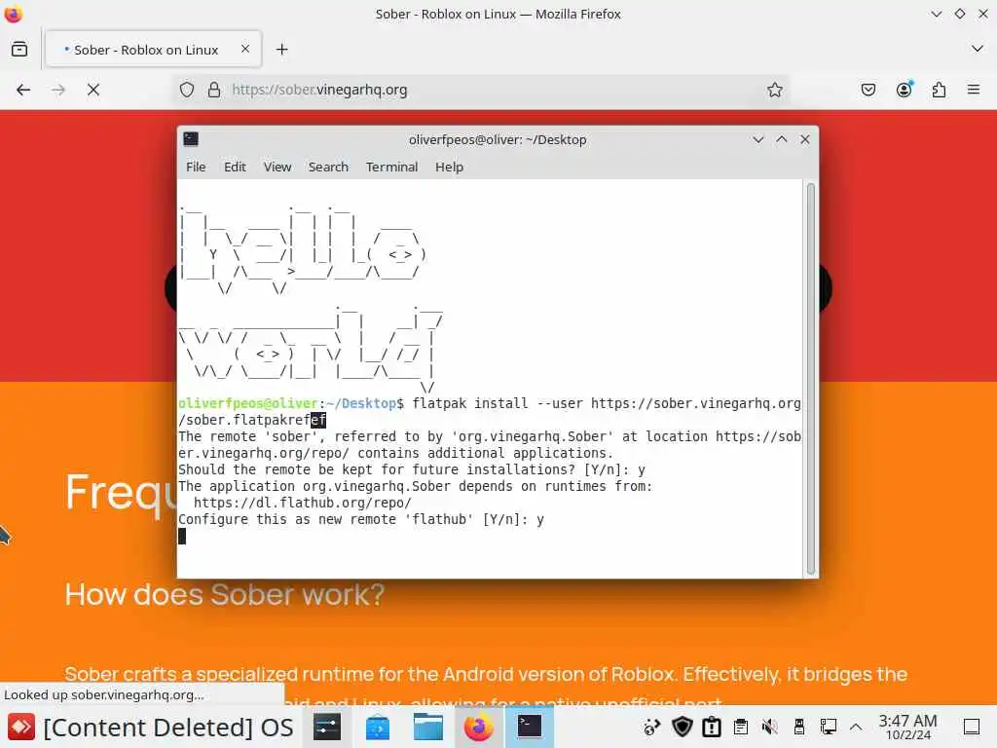Screen dimensions: 997x748
Task: List all tabs dropdown in Firefox
Action: [978, 49]
